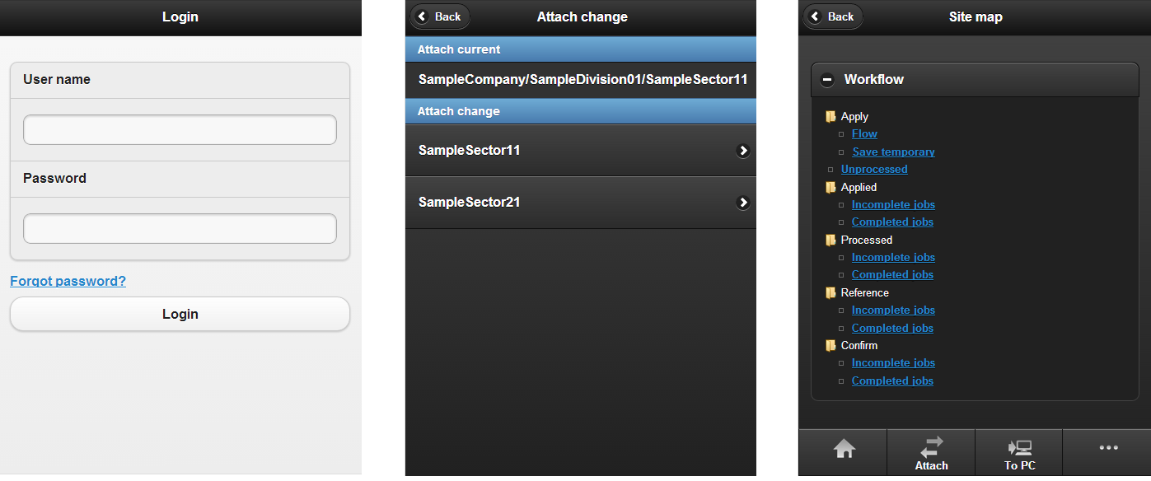Open the more options ellipsis icon

click(x=1108, y=448)
